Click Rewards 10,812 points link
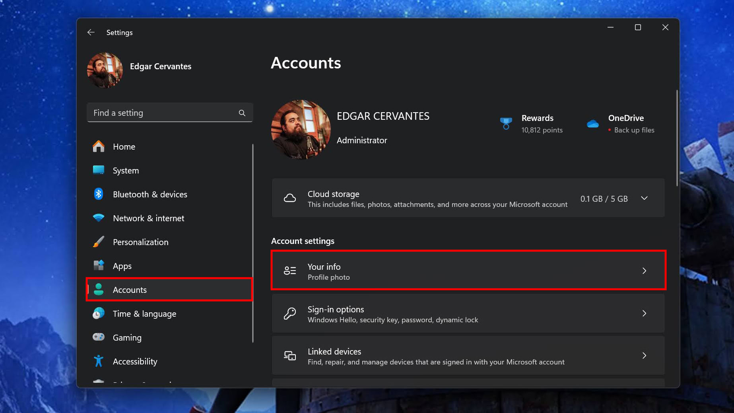This screenshot has height=413, width=734. 542,130
